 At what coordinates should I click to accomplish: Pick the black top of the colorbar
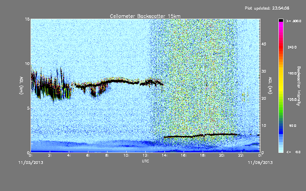tap(281, 20)
